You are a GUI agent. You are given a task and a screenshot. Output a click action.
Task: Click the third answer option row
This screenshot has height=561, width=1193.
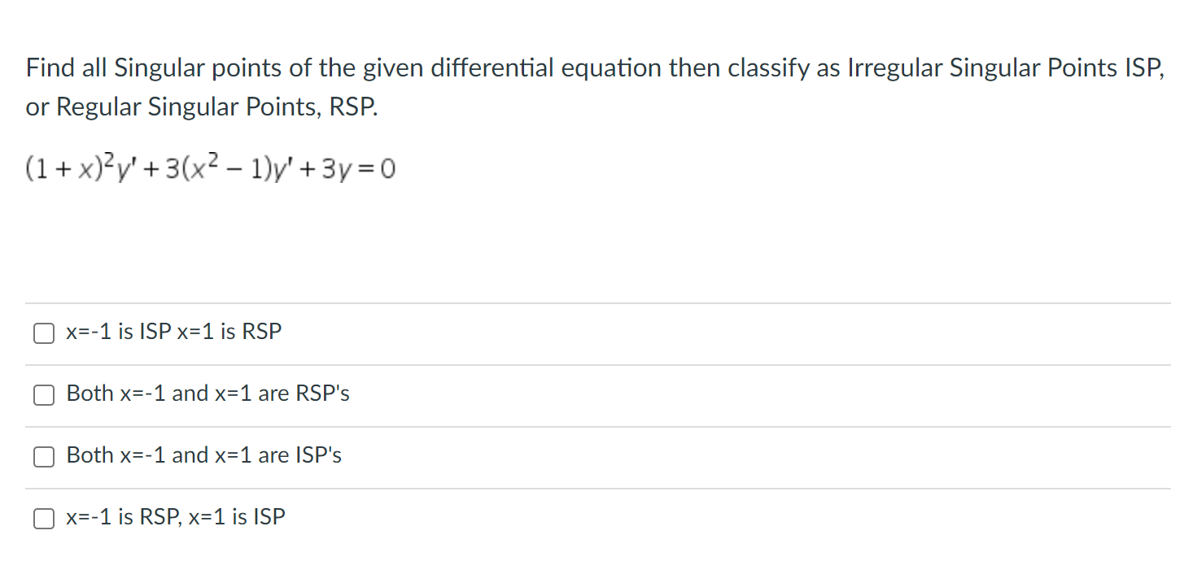click(570, 455)
